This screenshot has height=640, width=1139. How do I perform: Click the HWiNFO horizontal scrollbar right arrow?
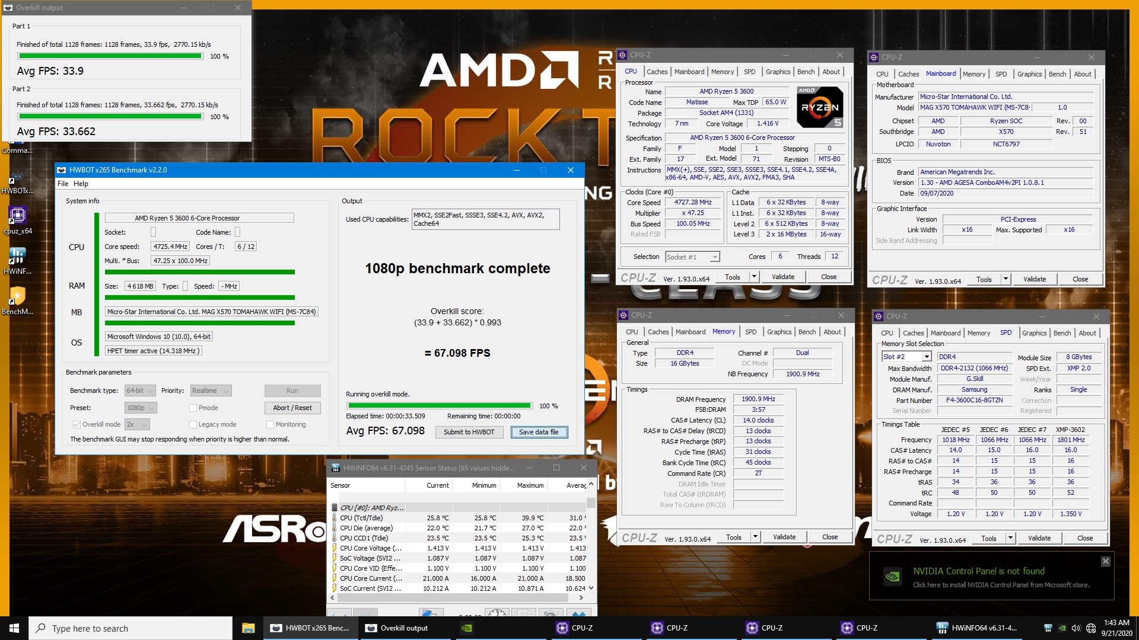point(581,598)
